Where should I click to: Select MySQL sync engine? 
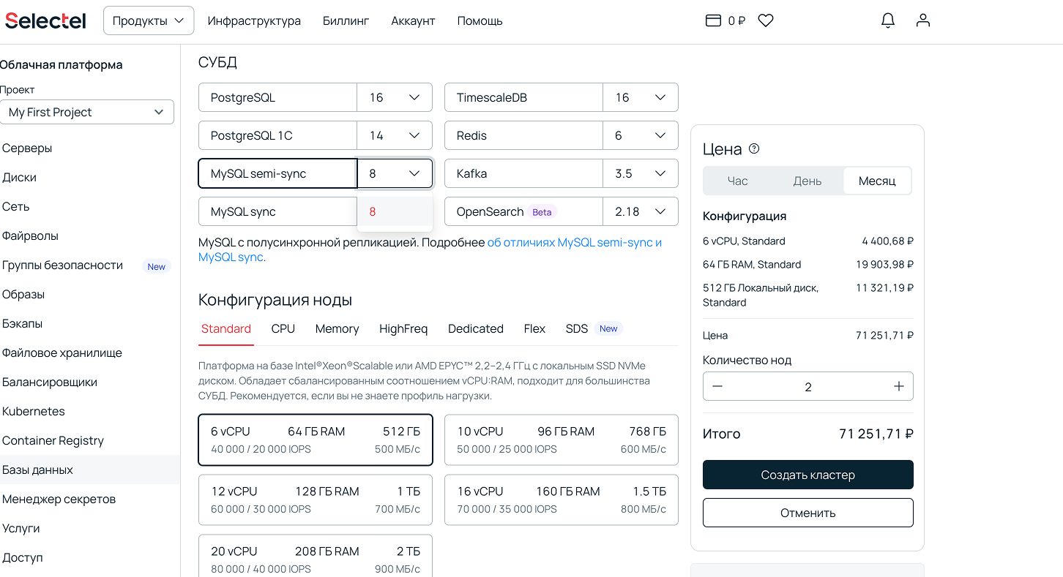pos(277,211)
